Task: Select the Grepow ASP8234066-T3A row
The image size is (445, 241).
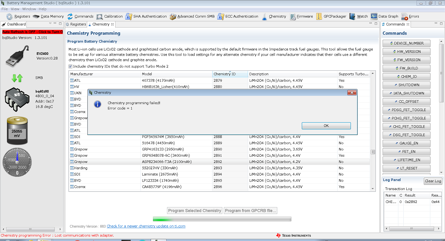Action: pyautogui.click(x=219, y=162)
